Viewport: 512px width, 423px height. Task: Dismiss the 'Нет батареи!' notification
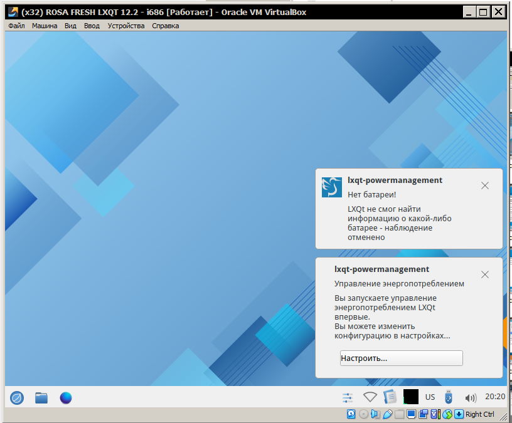tap(485, 185)
